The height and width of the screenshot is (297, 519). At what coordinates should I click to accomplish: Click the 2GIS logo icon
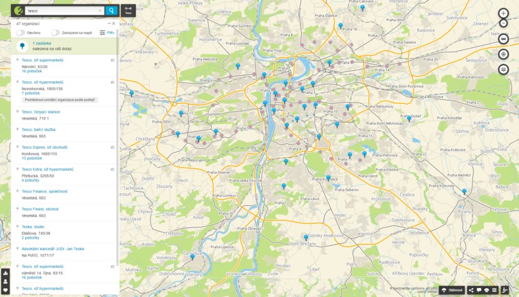[18, 11]
